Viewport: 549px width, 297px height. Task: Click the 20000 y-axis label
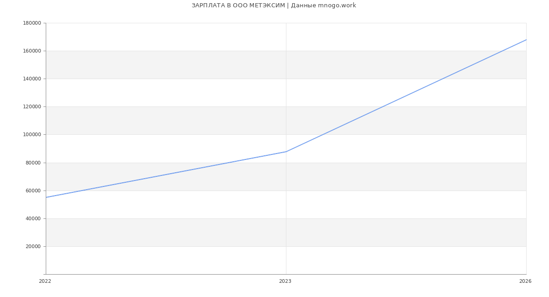(33, 246)
